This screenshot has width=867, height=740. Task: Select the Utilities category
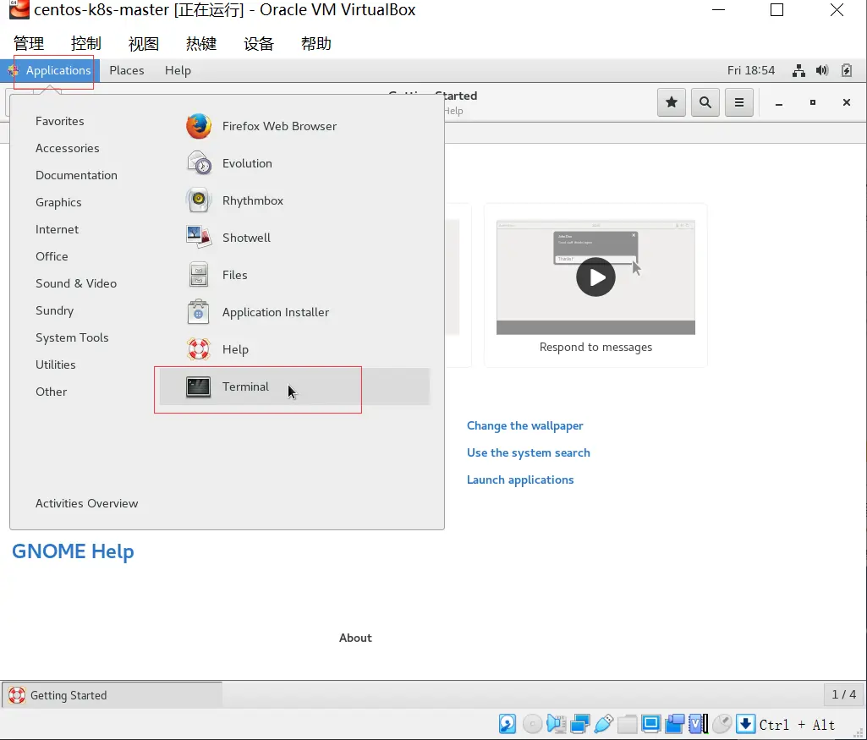55,365
